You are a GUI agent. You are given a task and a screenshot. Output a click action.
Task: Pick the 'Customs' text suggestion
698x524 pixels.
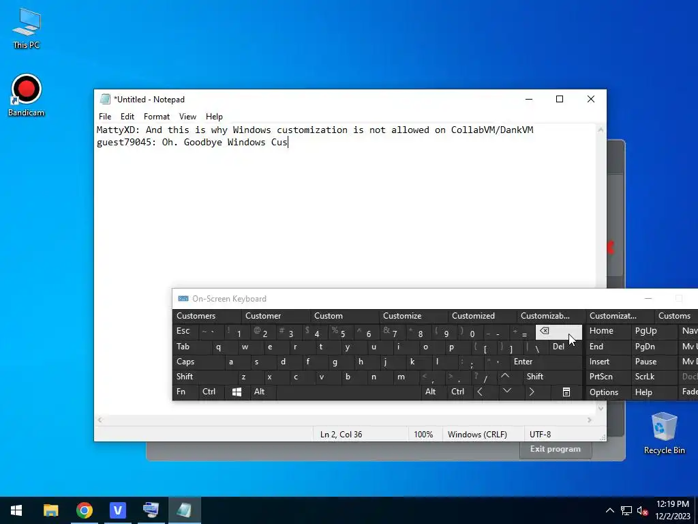coord(677,316)
